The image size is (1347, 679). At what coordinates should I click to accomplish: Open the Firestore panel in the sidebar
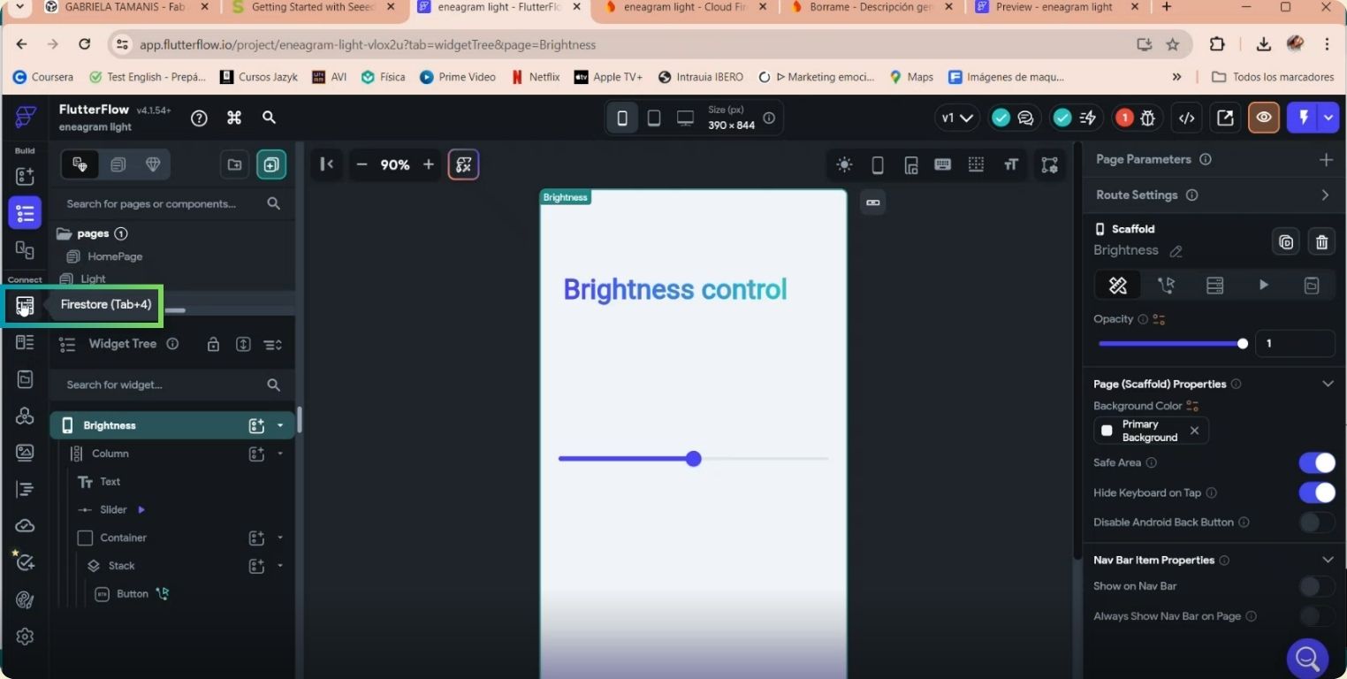(x=25, y=306)
